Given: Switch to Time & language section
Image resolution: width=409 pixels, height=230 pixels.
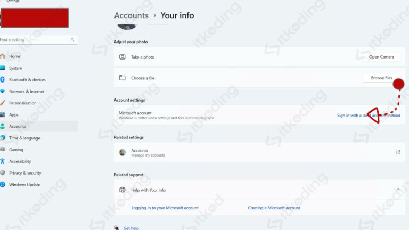Looking at the screenshot, I should tap(24, 138).
